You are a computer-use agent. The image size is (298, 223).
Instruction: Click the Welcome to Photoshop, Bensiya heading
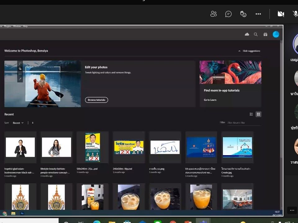coord(26,51)
